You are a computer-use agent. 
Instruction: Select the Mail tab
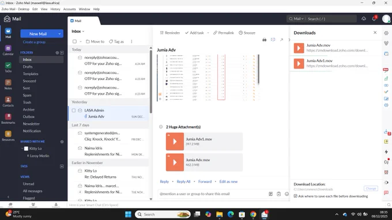coord(83,21)
